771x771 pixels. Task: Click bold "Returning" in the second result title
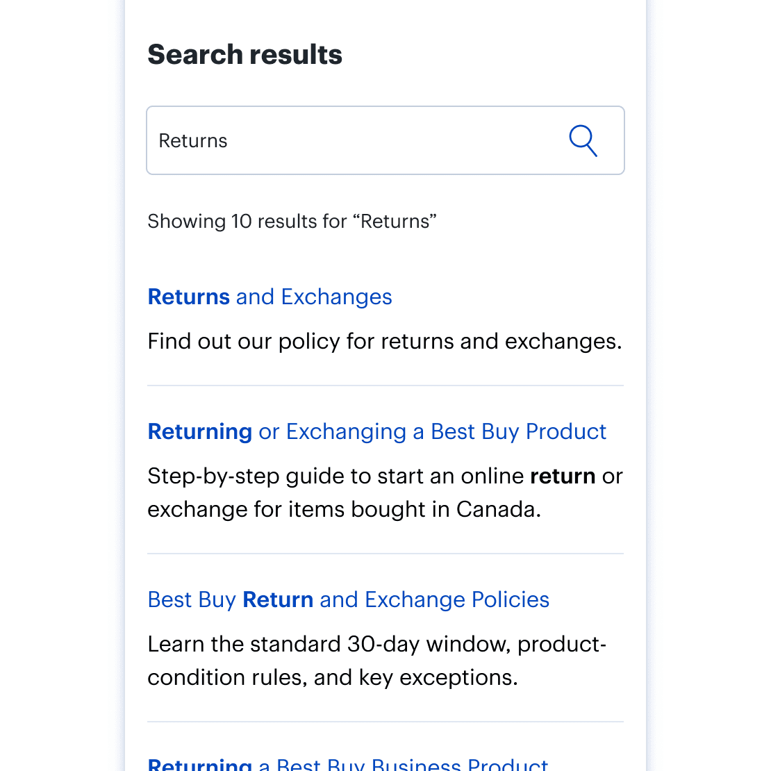pos(200,432)
